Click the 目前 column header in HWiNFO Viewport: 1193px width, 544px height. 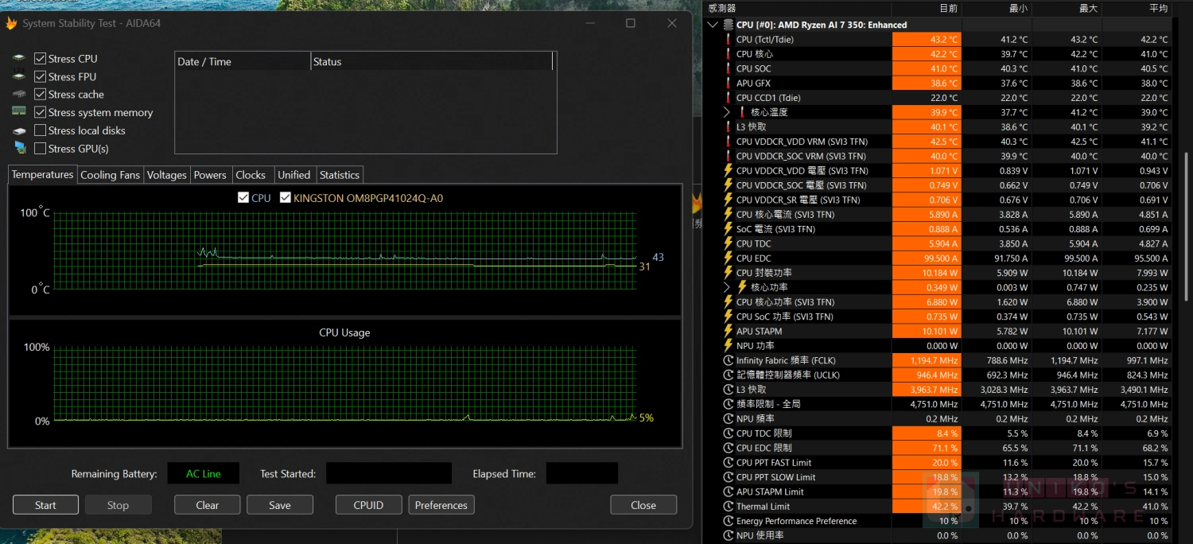(927, 9)
